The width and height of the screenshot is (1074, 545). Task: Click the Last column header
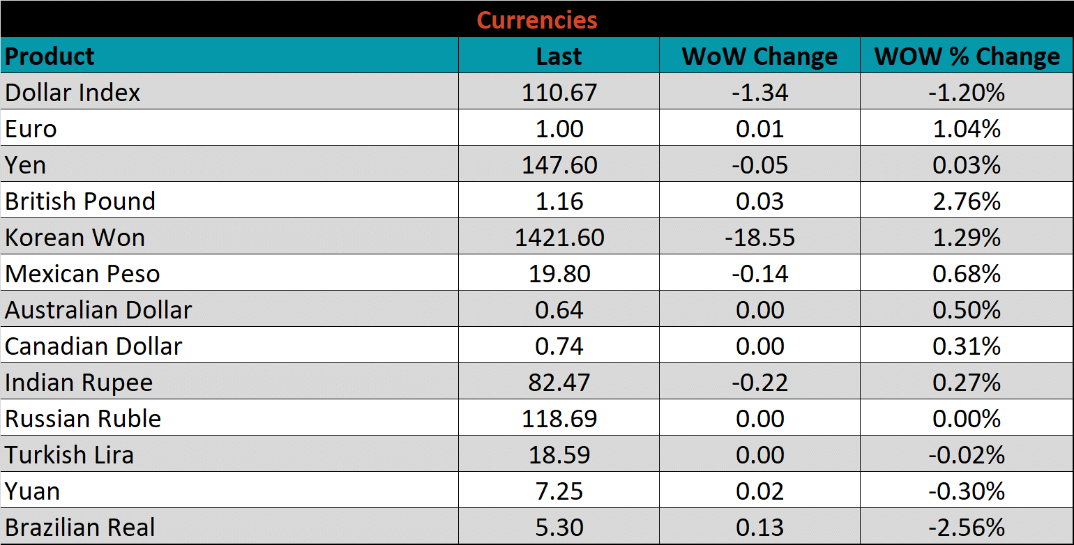point(559,56)
